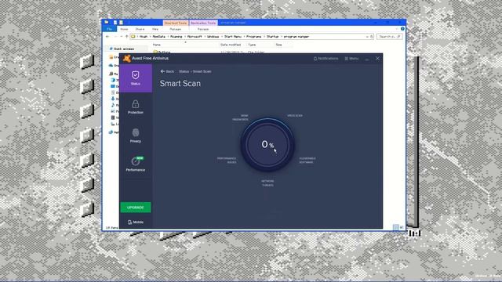Screen dimensions: 502x282
Task: Sort by the Date modified column header
Action: tap(231, 45)
